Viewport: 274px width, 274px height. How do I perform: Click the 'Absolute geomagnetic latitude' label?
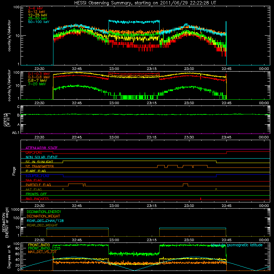pos(236,245)
